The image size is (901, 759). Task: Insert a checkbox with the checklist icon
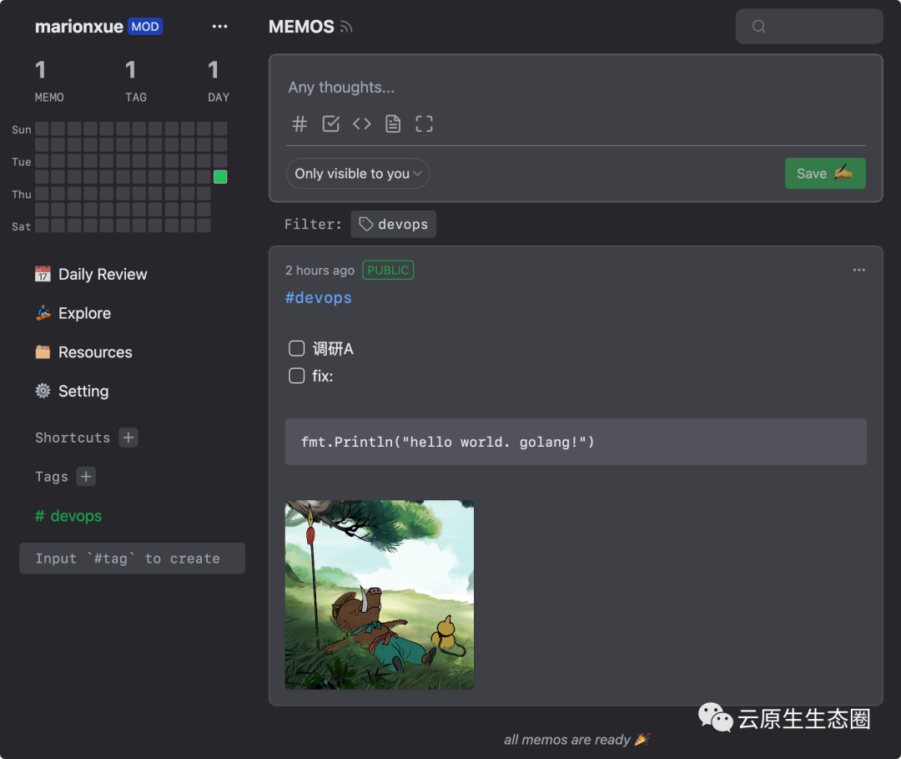coord(331,124)
